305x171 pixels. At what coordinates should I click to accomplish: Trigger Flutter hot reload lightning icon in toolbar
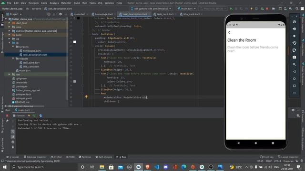click(251, 9)
